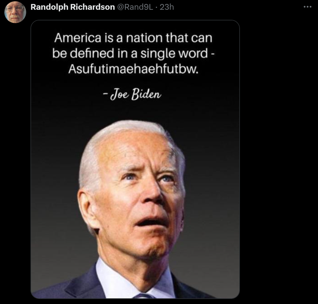The width and height of the screenshot is (318, 304).
Task: Open the three-dot more options menu
Action: pyautogui.click(x=308, y=7)
